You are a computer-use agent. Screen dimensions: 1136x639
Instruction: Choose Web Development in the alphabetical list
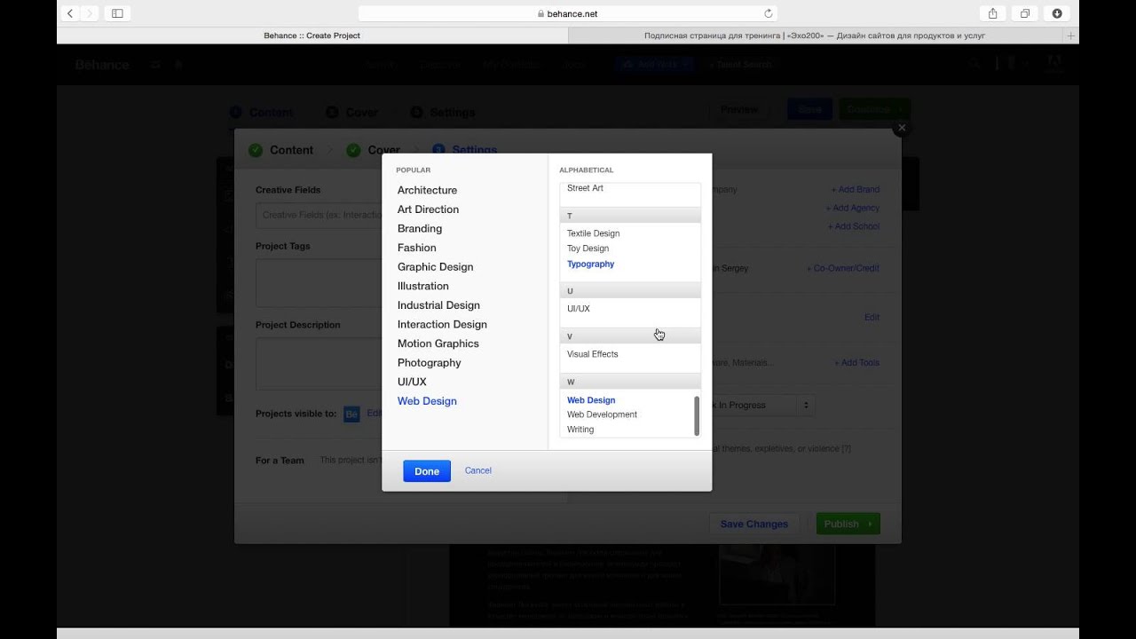point(602,414)
